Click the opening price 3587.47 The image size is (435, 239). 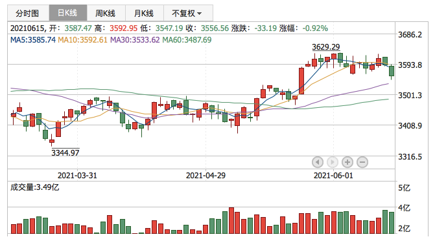[x=78, y=28]
